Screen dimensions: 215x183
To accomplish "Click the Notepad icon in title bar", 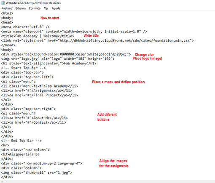I will 3,3.
